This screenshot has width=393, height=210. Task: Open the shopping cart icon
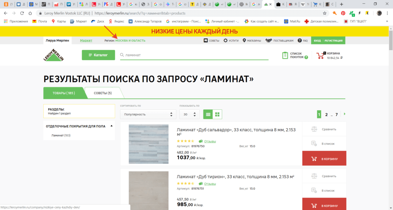[321, 55]
